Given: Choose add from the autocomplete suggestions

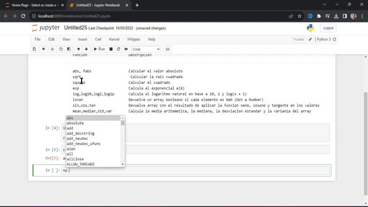Looking at the screenshot, I should click(93, 128).
